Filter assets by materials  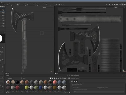click(51, 78)
